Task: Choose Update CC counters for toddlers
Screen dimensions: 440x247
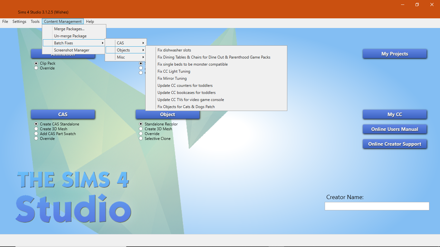Action: coord(216,86)
